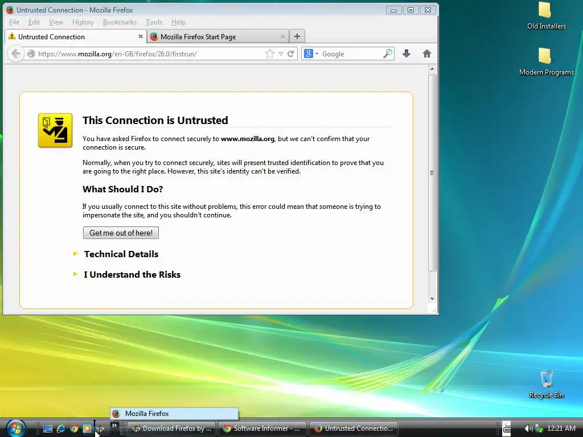
Task: Click warning triangle icon on first tab
Action: coord(12,36)
